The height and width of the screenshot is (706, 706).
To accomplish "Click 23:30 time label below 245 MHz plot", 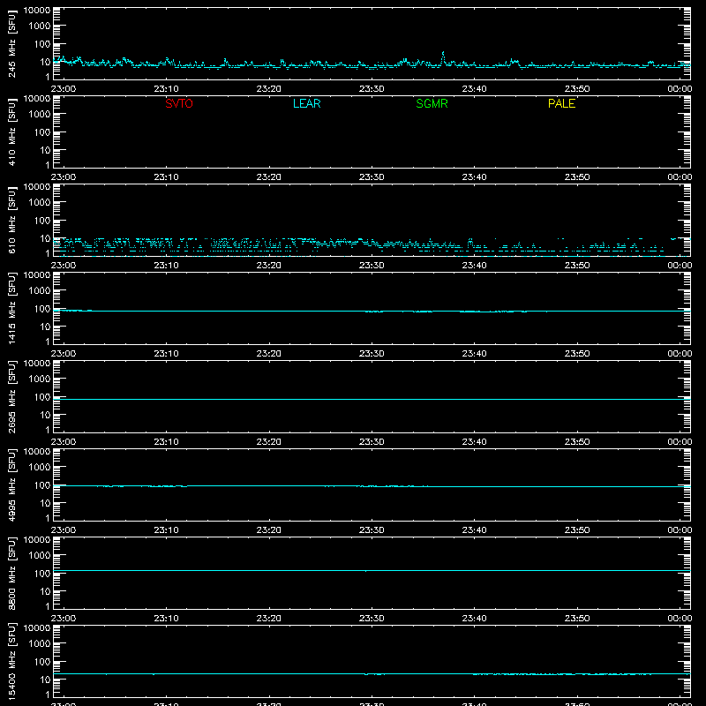I will [x=372, y=89].
